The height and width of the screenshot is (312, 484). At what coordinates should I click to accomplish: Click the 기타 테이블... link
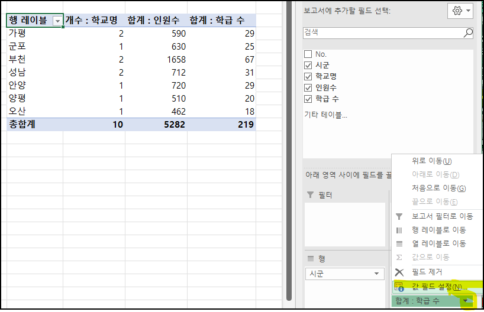coord(325,115)
